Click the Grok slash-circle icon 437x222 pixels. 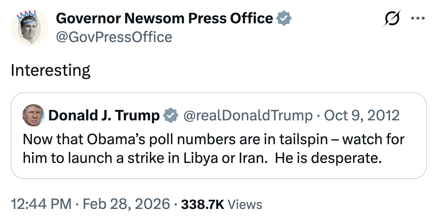coord(391,18)
